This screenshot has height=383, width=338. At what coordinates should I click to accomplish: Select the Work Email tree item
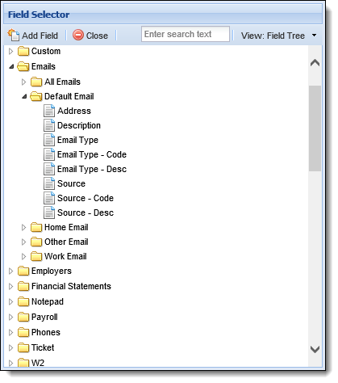[65, 256]
